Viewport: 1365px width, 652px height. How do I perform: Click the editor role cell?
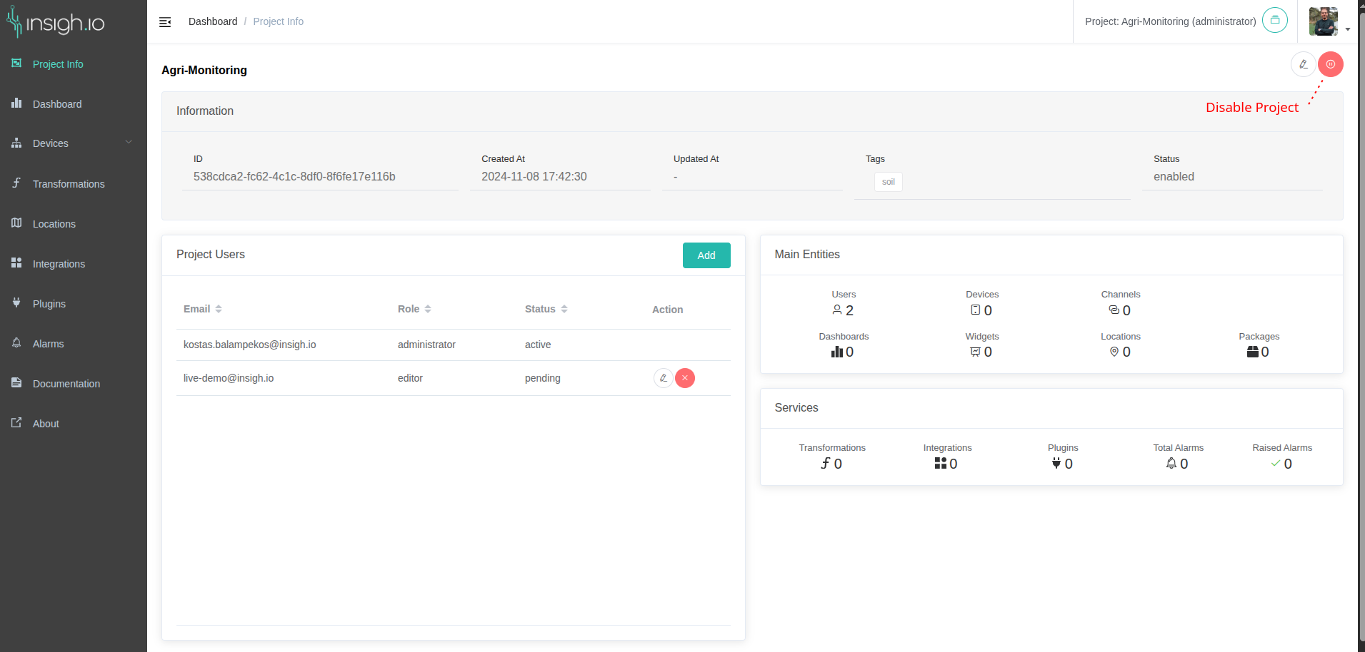click(410, 378)
